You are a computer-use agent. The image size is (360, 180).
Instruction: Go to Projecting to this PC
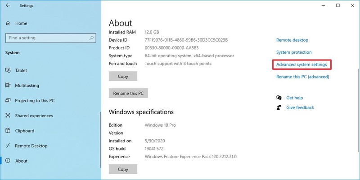click(35, 101)
